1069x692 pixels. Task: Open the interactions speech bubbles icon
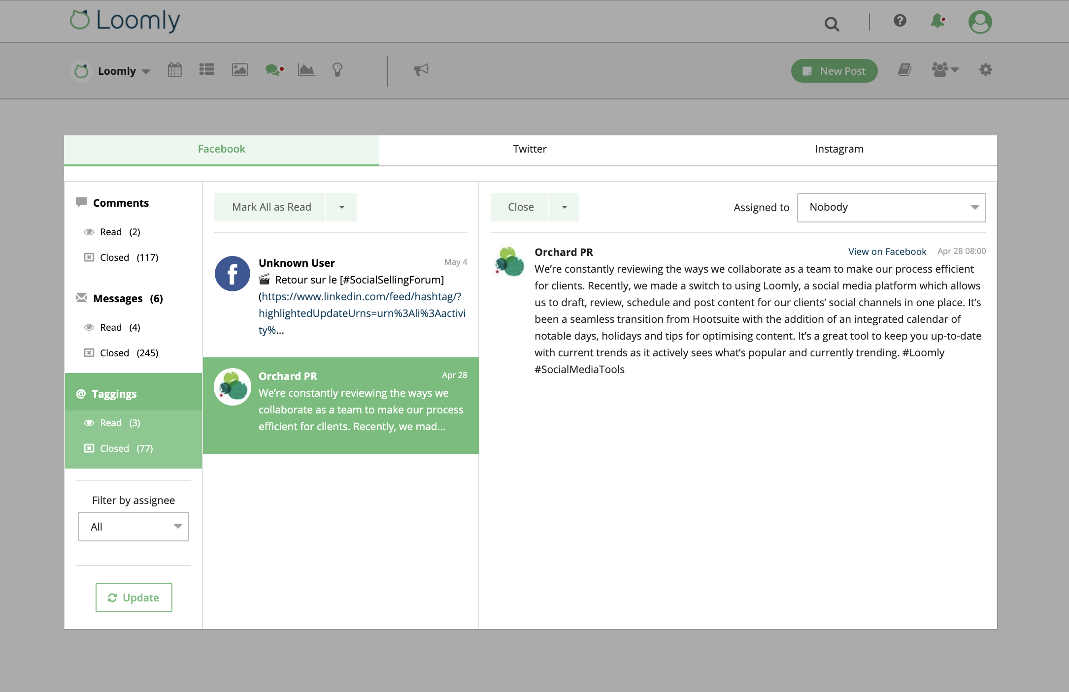274,70
